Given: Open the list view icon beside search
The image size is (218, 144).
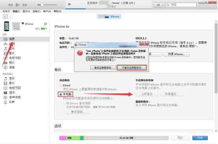Looking at the screenshot, I should point(158,5).
